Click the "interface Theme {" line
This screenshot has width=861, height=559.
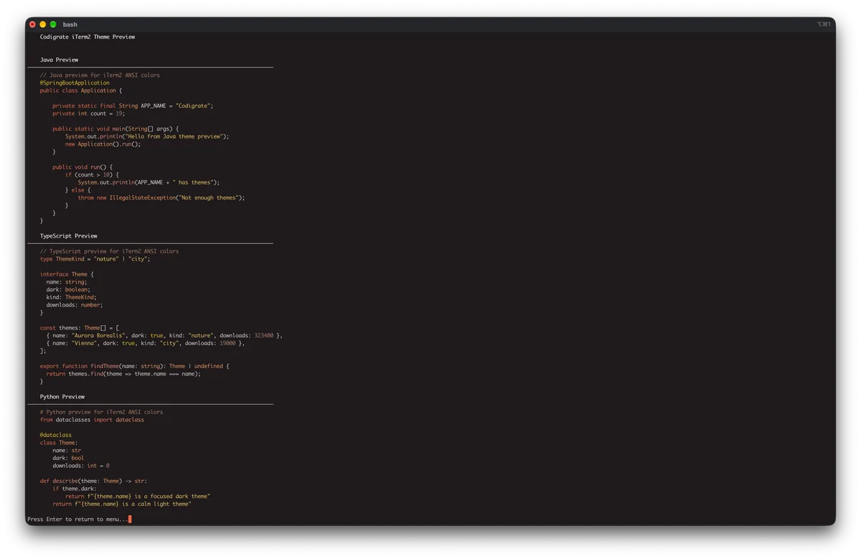tap(67, 274)
